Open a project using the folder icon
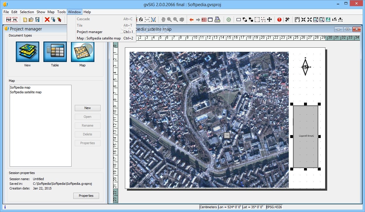This screenshot has width=365, height=212. pyautogui.click(x=31, y=20)
